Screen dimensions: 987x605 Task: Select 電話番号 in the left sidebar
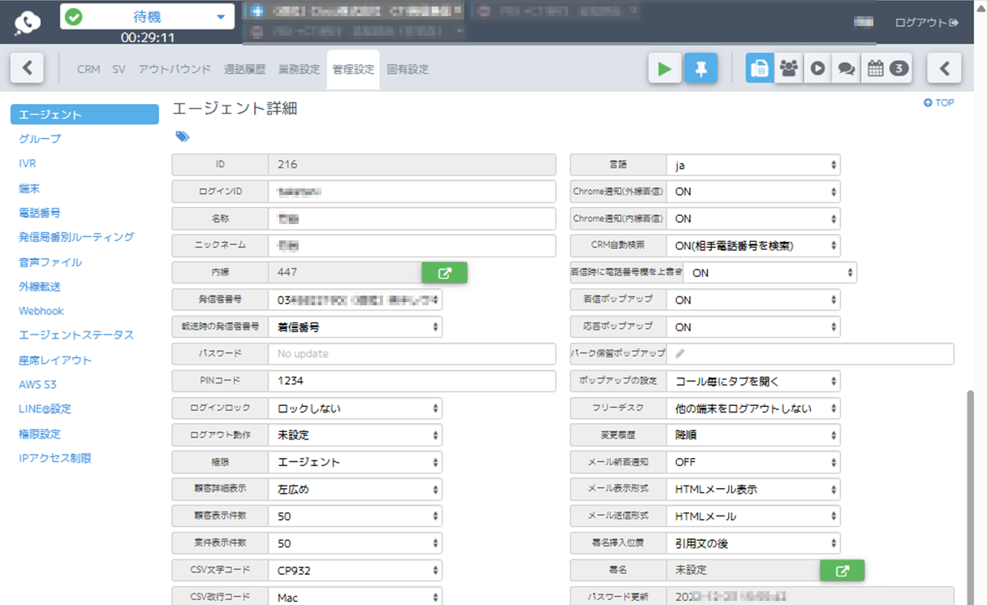39,212
